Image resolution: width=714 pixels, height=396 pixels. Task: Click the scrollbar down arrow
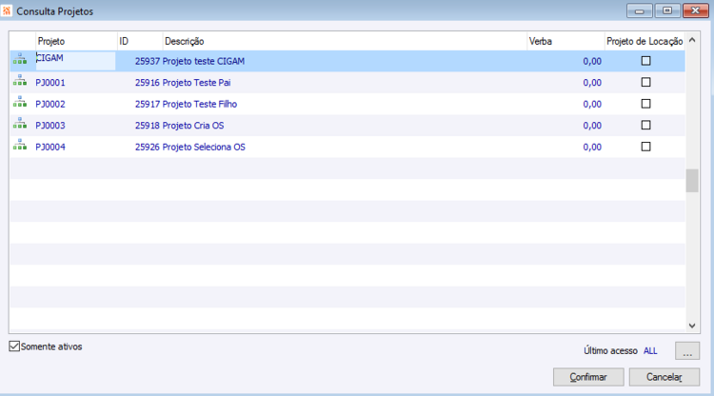(x=692, y=326)
